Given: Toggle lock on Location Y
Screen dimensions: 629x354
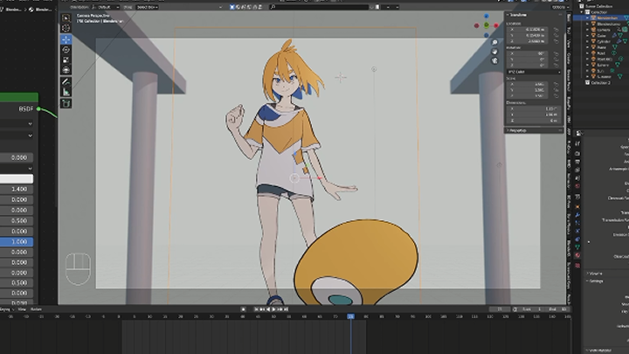Looking at the screenshot, I should point(556,35).
